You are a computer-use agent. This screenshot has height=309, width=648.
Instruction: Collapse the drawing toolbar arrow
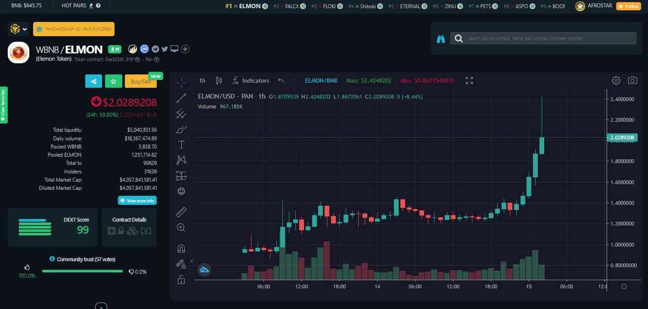pyautogui.click(x=192, y=261)
